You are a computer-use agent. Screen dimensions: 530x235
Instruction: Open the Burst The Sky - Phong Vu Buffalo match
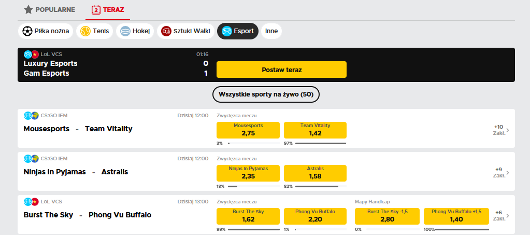[88, 215]
